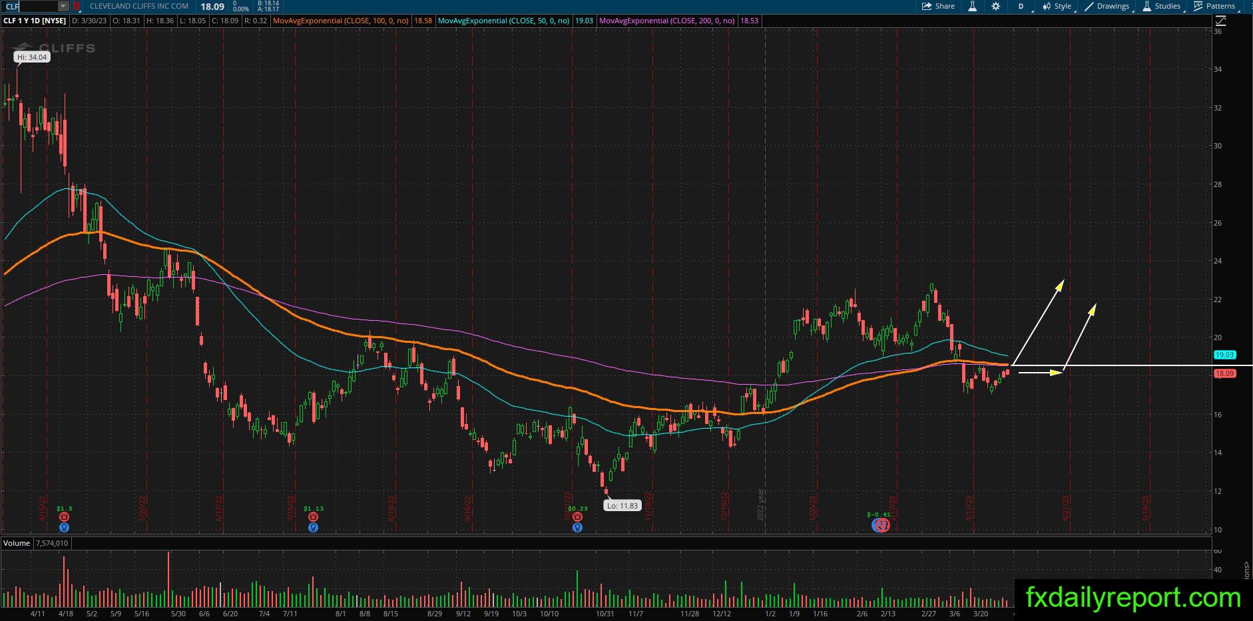Click the C: 18.09 close value
Screen dimensions: 1253x621
coord(224,21)
